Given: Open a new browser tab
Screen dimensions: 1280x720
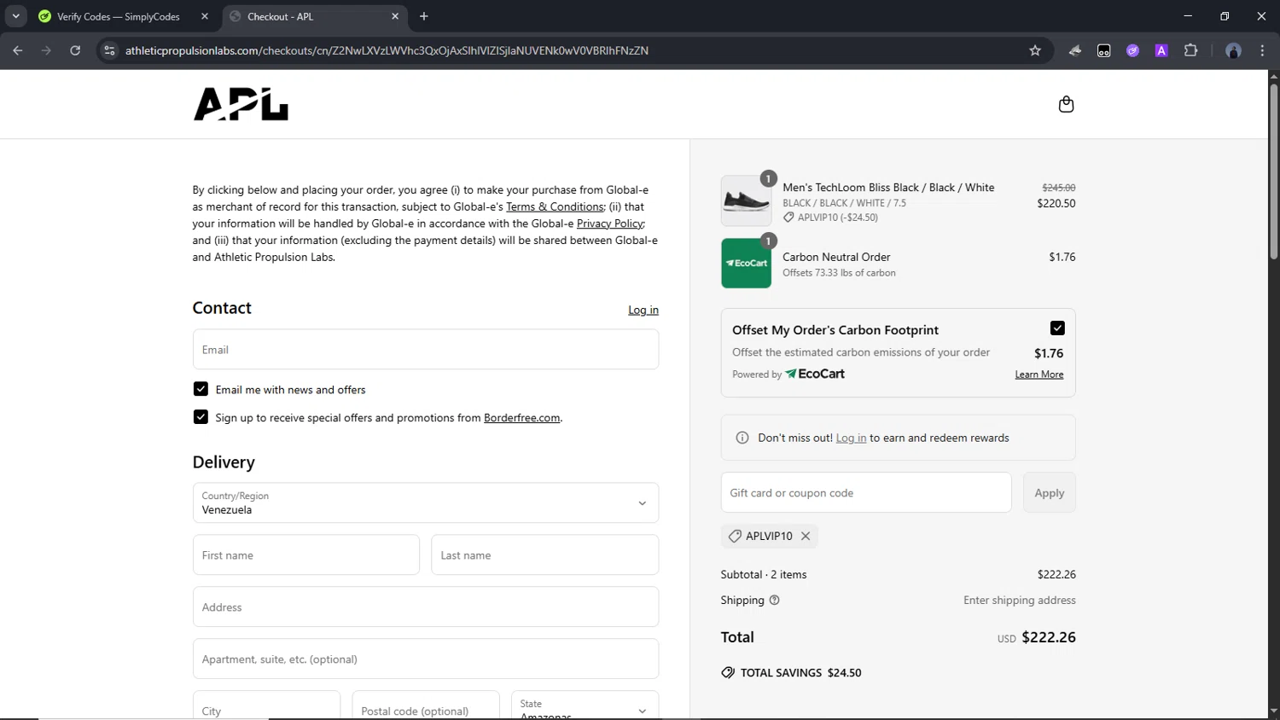Looking at the screenshot, I should pos(424,16).
